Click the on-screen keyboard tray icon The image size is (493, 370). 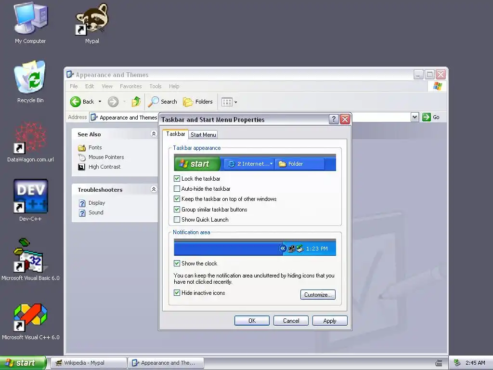439,363
